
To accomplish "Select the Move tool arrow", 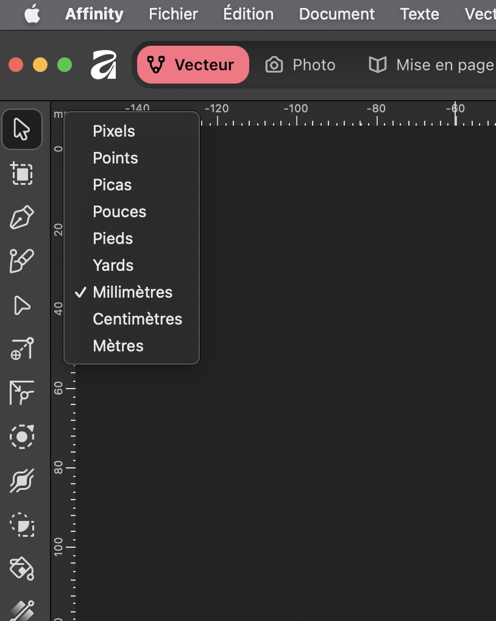I will click(x=22, y=129).
